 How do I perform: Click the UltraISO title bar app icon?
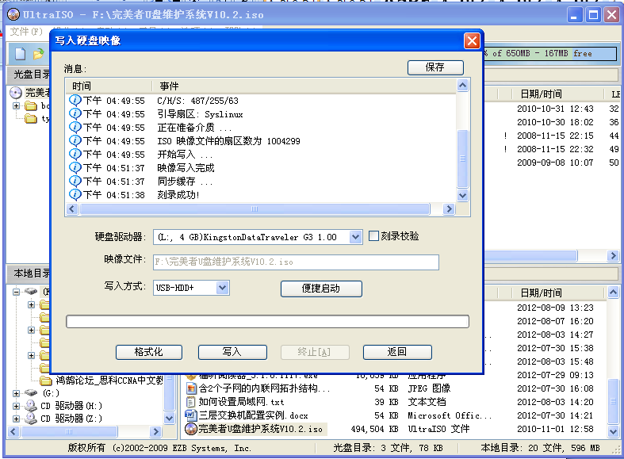[13, 15]
